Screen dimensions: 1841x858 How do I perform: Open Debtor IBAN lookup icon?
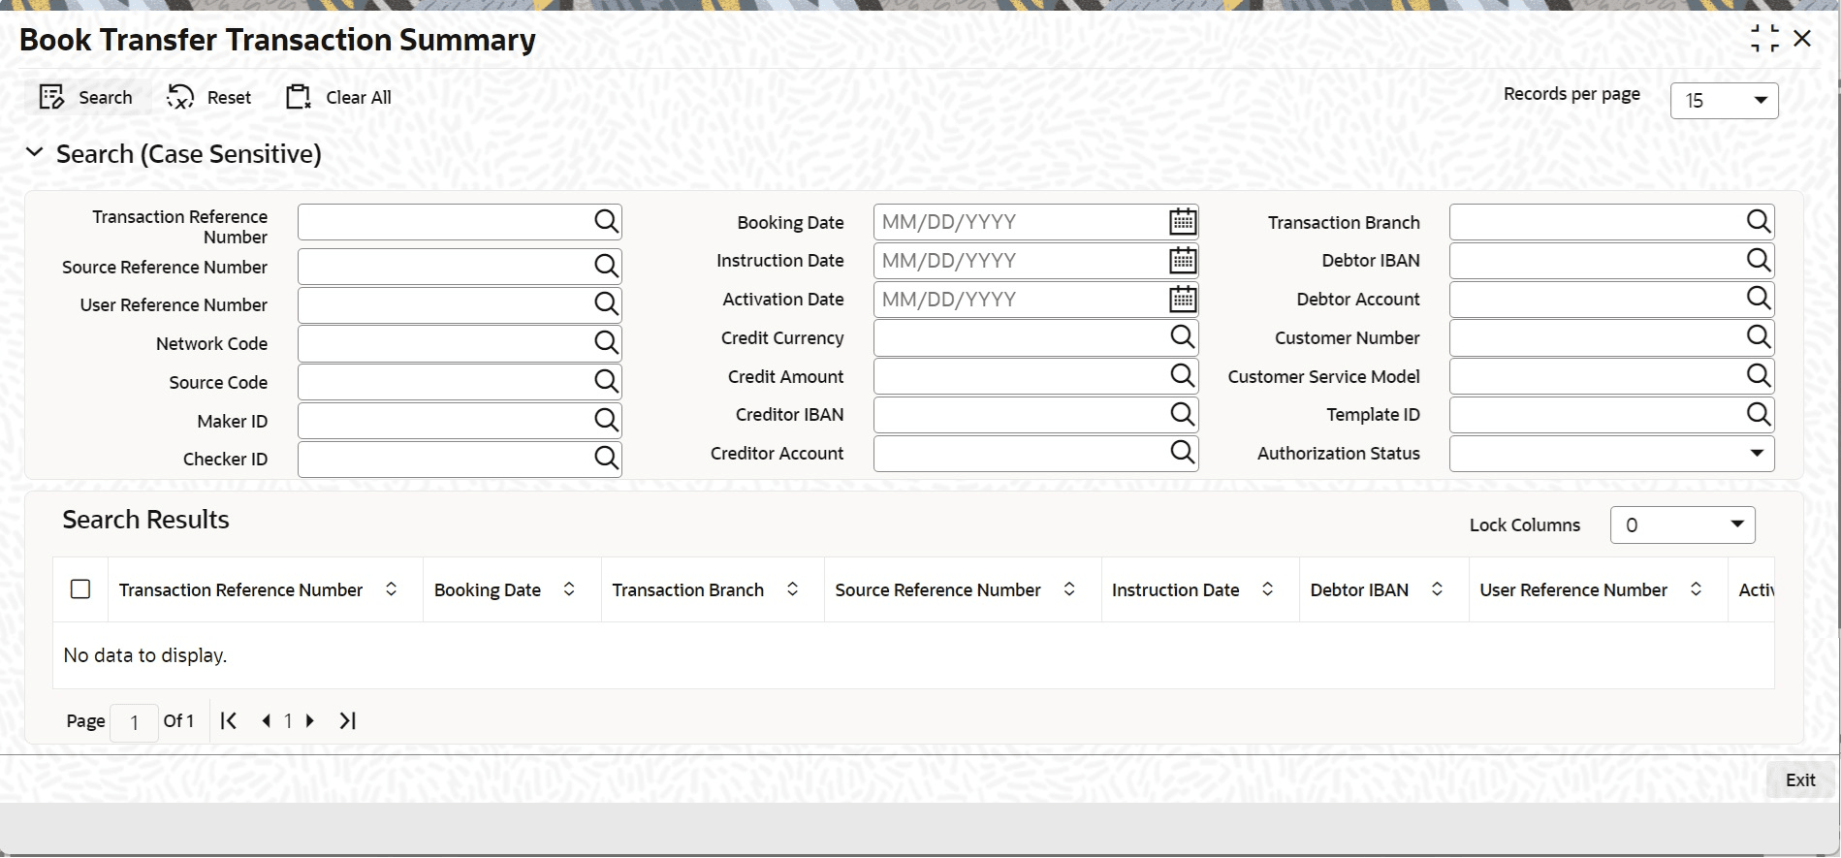1758,260
